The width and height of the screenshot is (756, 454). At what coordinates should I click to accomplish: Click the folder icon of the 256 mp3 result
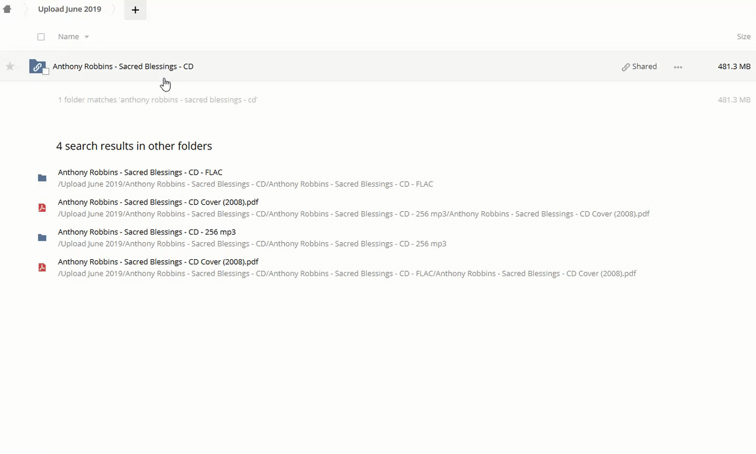pyautogui.click(x=42, y=238)
